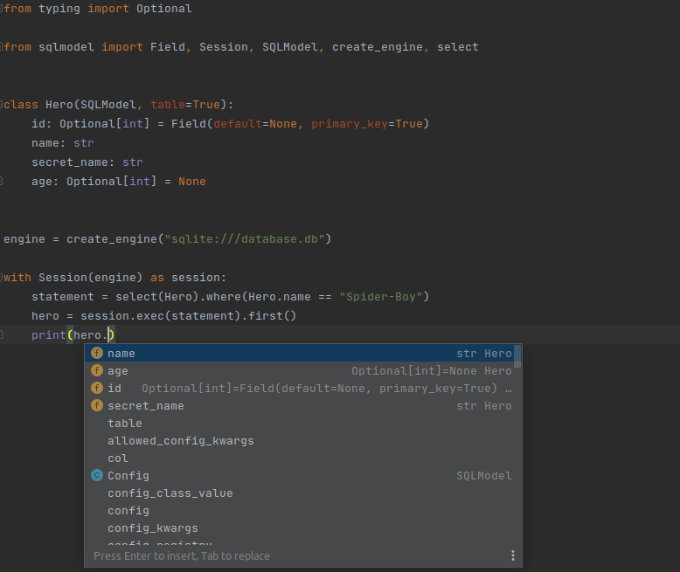This screenshot has width=680, height=572.
Task: Choose the config_kwargs completion entry
Action: pos(152,528)
